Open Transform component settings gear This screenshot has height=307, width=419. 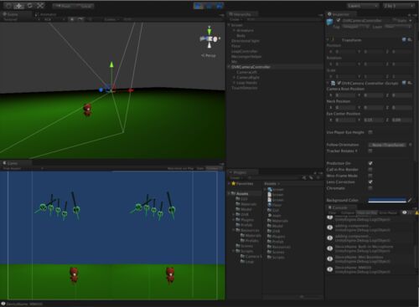pyautogui.click(x=410, y=40)
